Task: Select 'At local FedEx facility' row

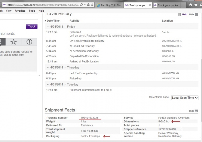Action: point(122,46)
